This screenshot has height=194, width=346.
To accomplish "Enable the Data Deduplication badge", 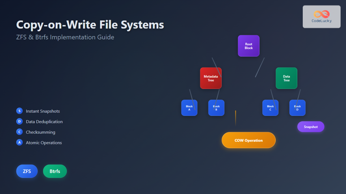I will click(x=19, y=121).
